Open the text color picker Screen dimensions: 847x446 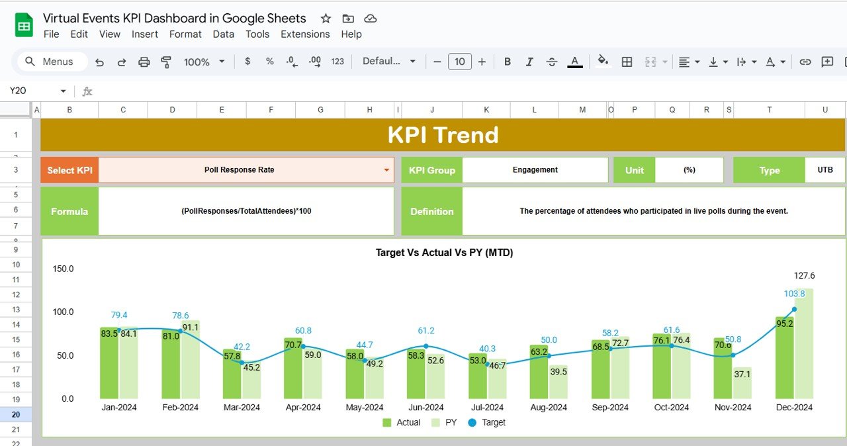pyautogui.click(x=575, y=62)
